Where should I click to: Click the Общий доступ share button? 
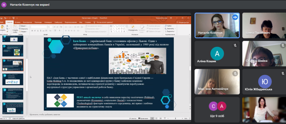click(183, 22)
